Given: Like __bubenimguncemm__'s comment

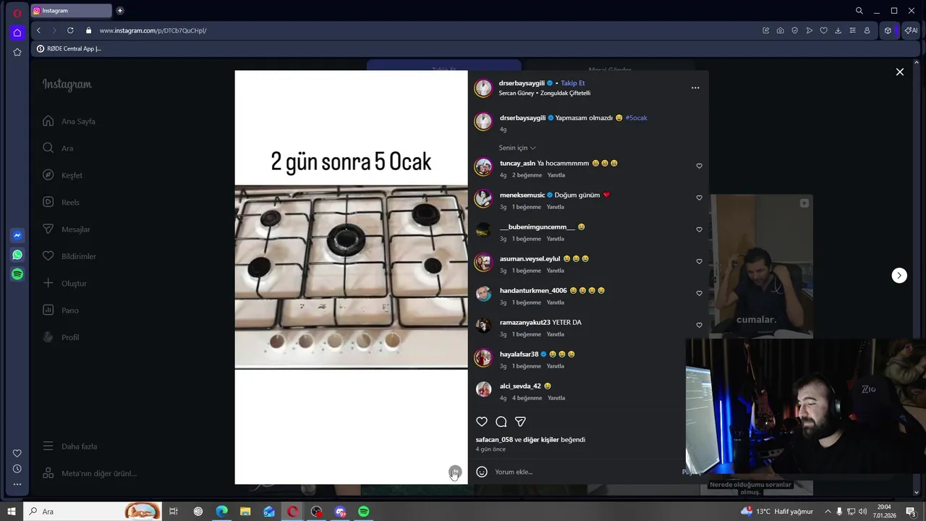Looking at the screenshot, I should (699, 229).
